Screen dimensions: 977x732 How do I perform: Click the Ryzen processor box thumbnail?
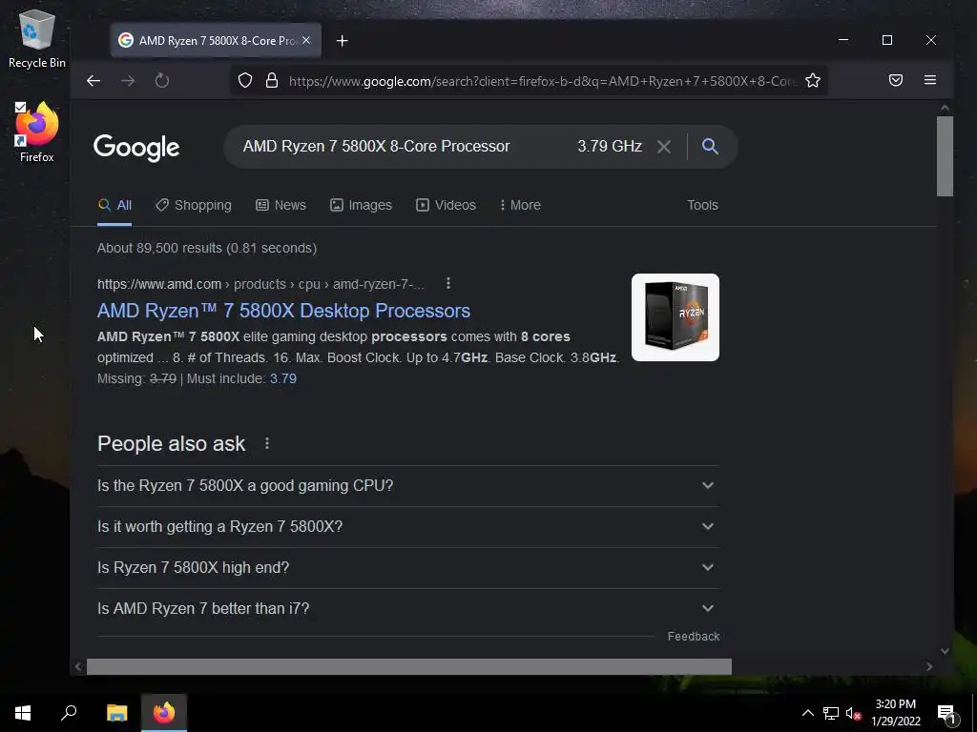pyautogui.click(x=676, y=317)
